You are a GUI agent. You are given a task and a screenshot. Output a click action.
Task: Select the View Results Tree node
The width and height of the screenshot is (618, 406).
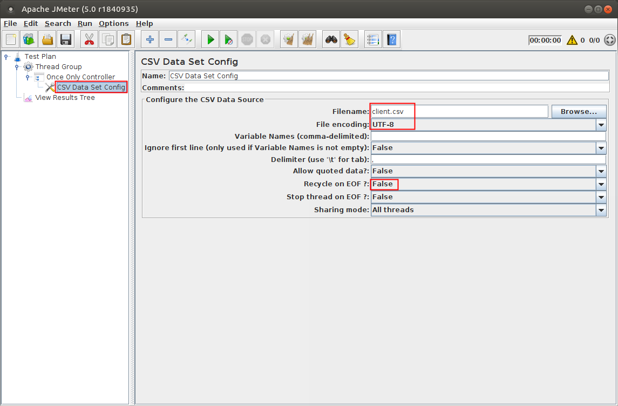pyautogui.click(x=65, y=97)
